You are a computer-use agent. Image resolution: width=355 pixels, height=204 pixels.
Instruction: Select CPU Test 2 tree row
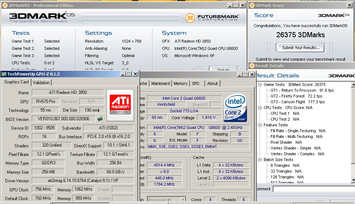pos(285,119)
